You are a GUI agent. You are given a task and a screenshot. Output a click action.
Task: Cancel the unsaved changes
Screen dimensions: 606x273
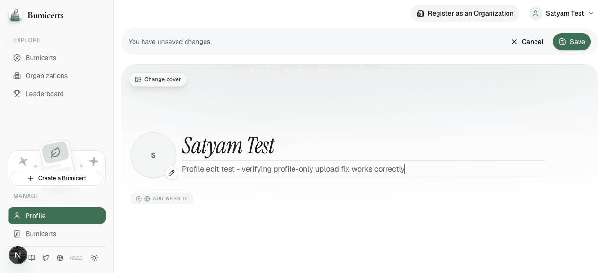tap(527, 42)
